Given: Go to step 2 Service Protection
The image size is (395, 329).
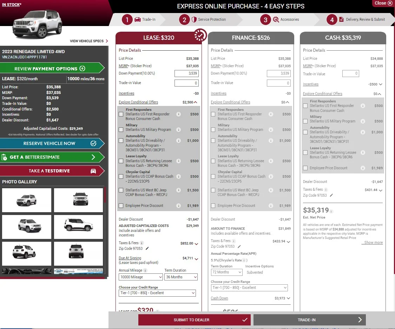Looking at the screenshot, I should click(203, 19).
